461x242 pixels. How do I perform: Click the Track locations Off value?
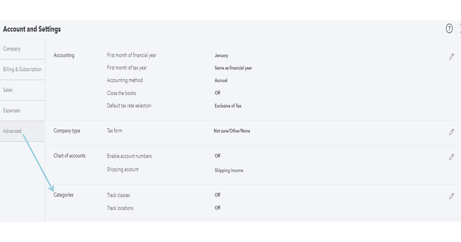[x=218, y=208]
